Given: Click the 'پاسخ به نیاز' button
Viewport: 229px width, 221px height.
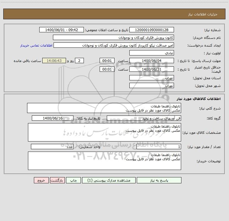Looking at the screenshot, I should [x=159, y=180].
